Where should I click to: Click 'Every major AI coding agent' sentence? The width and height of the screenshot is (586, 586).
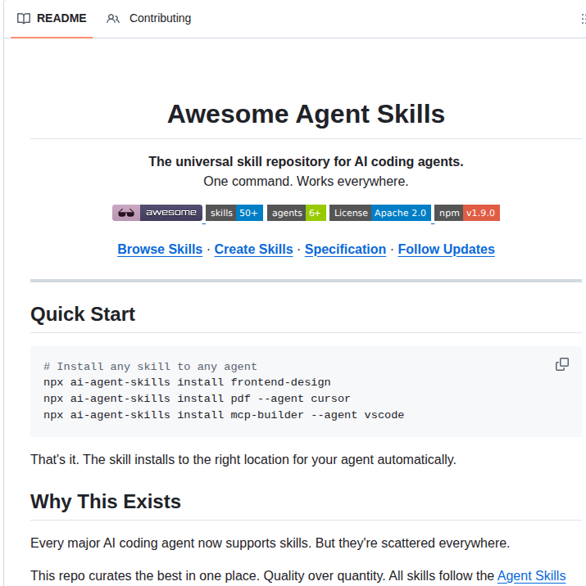(270, 543)
